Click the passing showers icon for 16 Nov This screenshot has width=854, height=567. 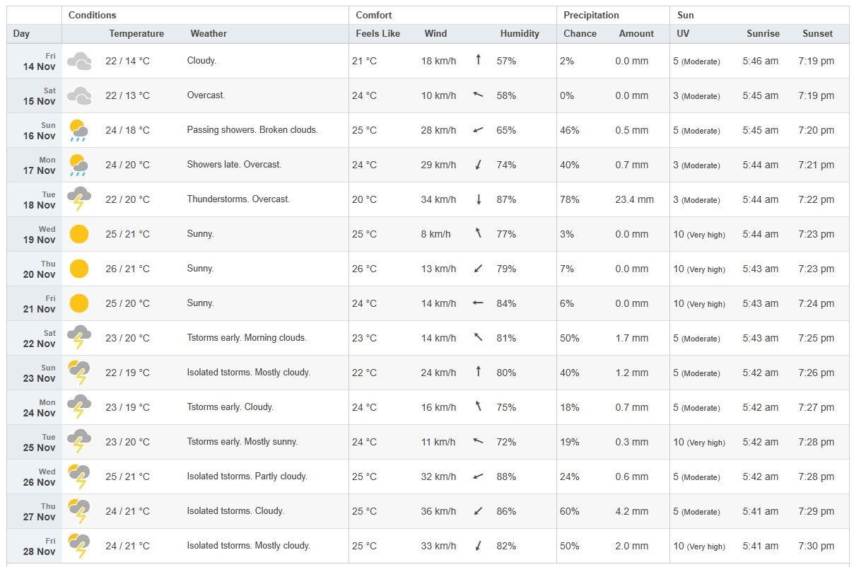click(x=79, y=130)
